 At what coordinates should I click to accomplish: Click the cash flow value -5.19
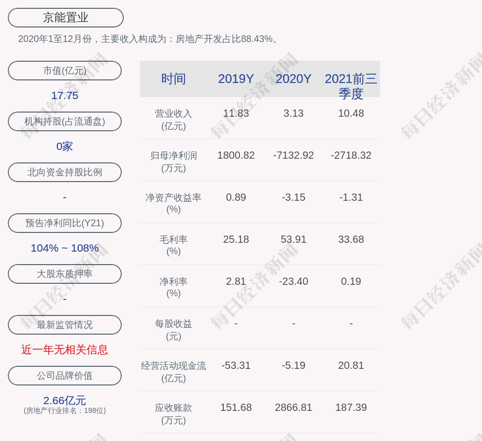tap(293, 365)
